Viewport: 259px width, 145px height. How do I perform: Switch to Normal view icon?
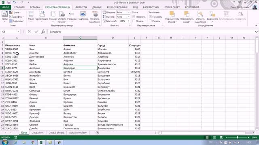[207, 137]
